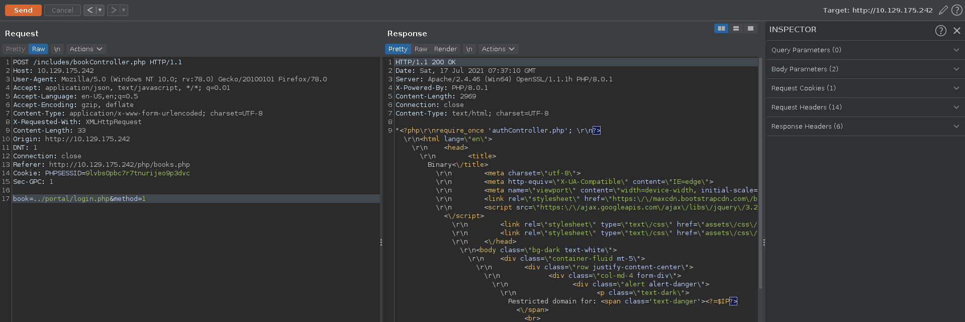Switch to side-by-side split layout
Image resolution: width=965 pixels, height=322 pixels.
721,29
